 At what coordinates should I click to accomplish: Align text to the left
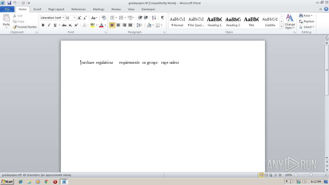tap(112, 25)
